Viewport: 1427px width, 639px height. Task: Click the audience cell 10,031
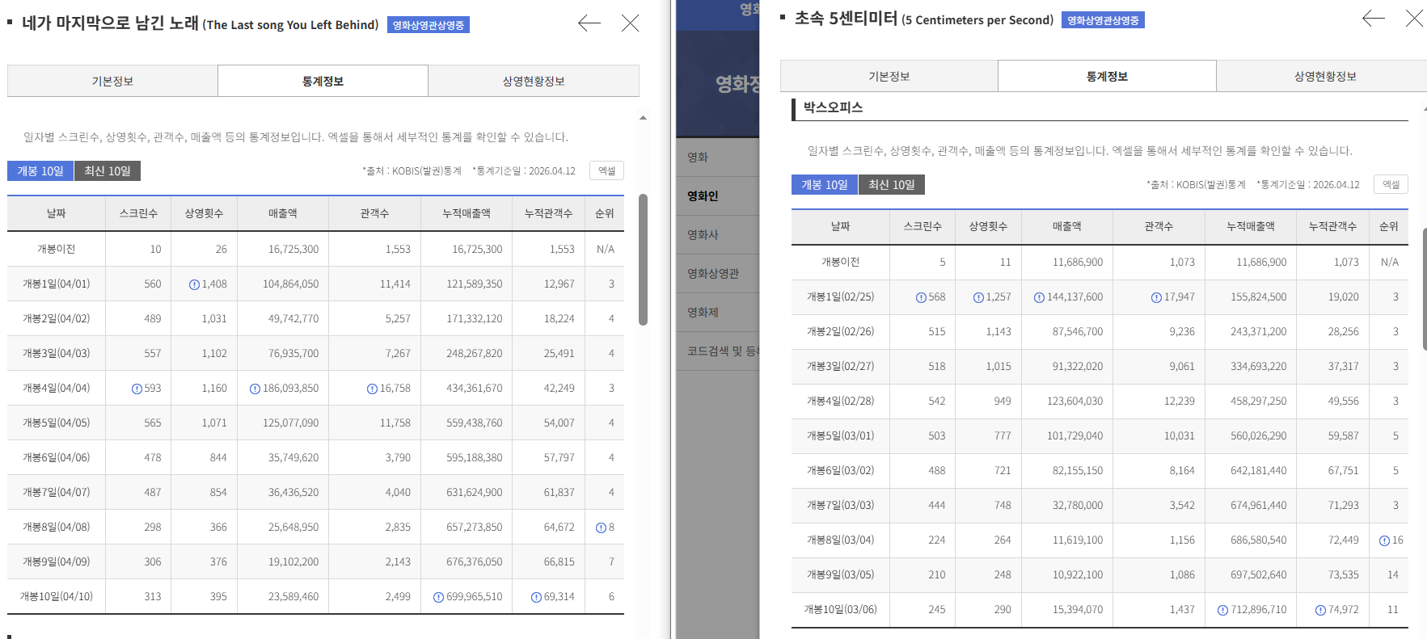pyautogui.click(x=1179, y=436)
